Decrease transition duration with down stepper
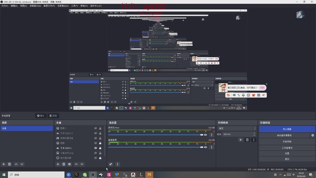The height and width of the screenshot is (178, 316). click(x=254, y=135)
